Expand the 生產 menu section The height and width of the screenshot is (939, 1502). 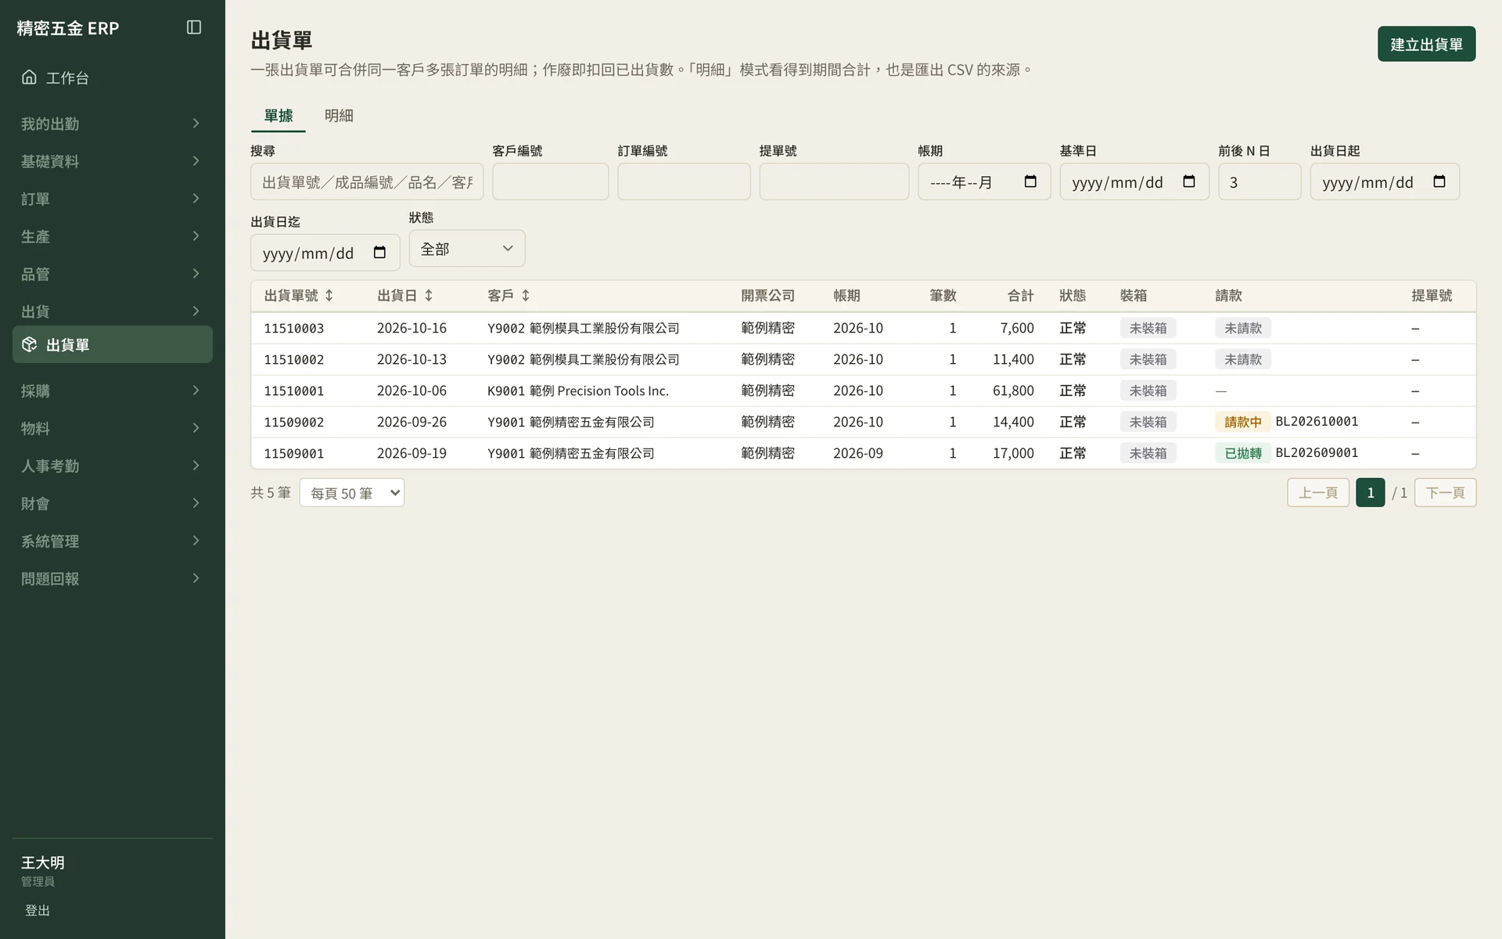113,236
